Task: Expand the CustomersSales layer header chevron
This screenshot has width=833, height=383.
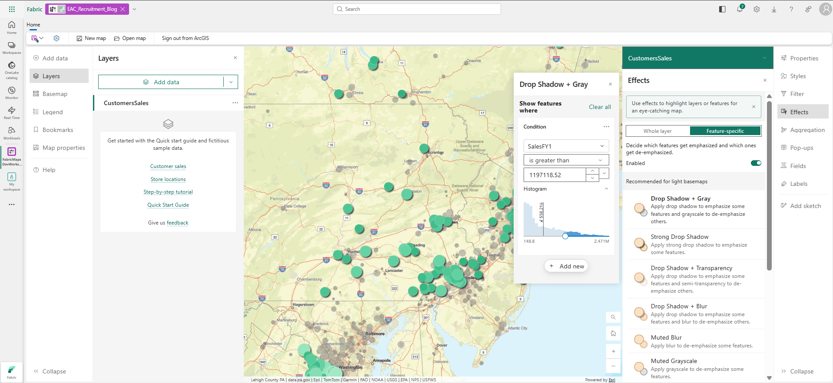Action: tap(764, 58)
